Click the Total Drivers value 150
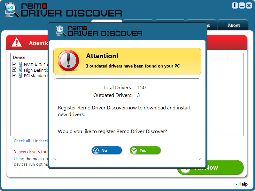The width and height of the screenshot is (255, 191). tap(141, 88)
